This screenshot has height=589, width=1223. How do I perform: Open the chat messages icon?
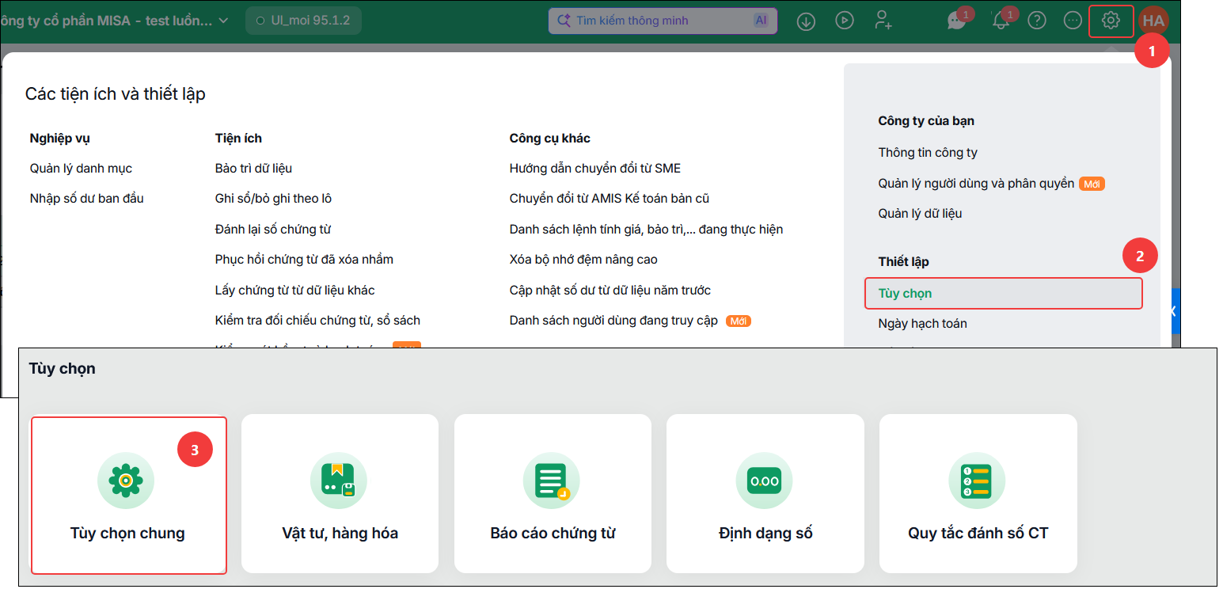pyautogui.click(x=957, y=21)
